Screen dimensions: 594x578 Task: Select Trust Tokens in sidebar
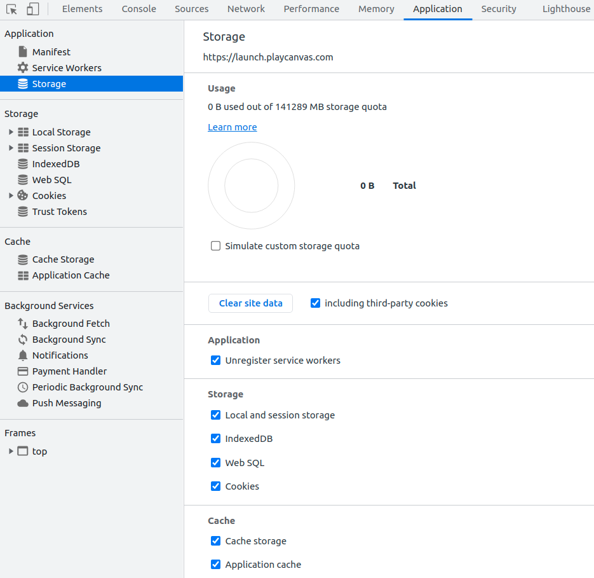(59, 212)
